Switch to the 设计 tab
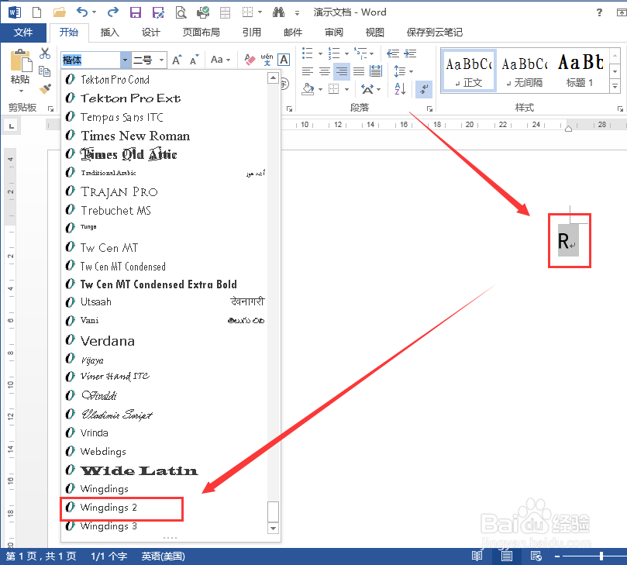This screenshot has height=565, width=627. (151, 33)
